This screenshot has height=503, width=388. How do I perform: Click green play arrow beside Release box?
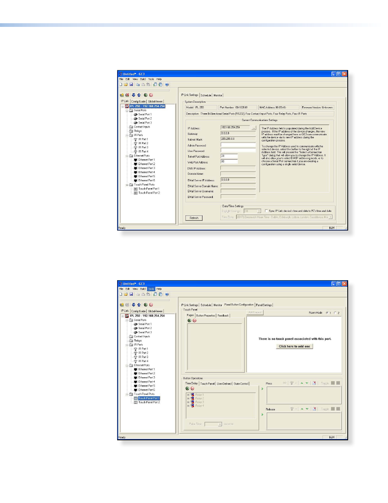262,415
